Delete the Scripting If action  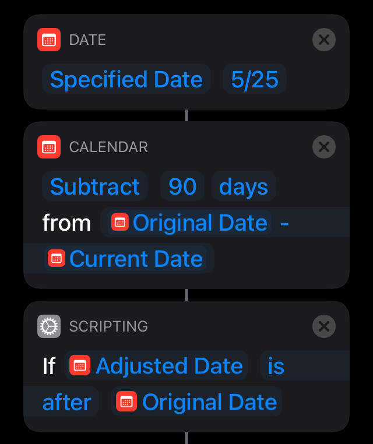pyautogui.click(x=323, y=326)
